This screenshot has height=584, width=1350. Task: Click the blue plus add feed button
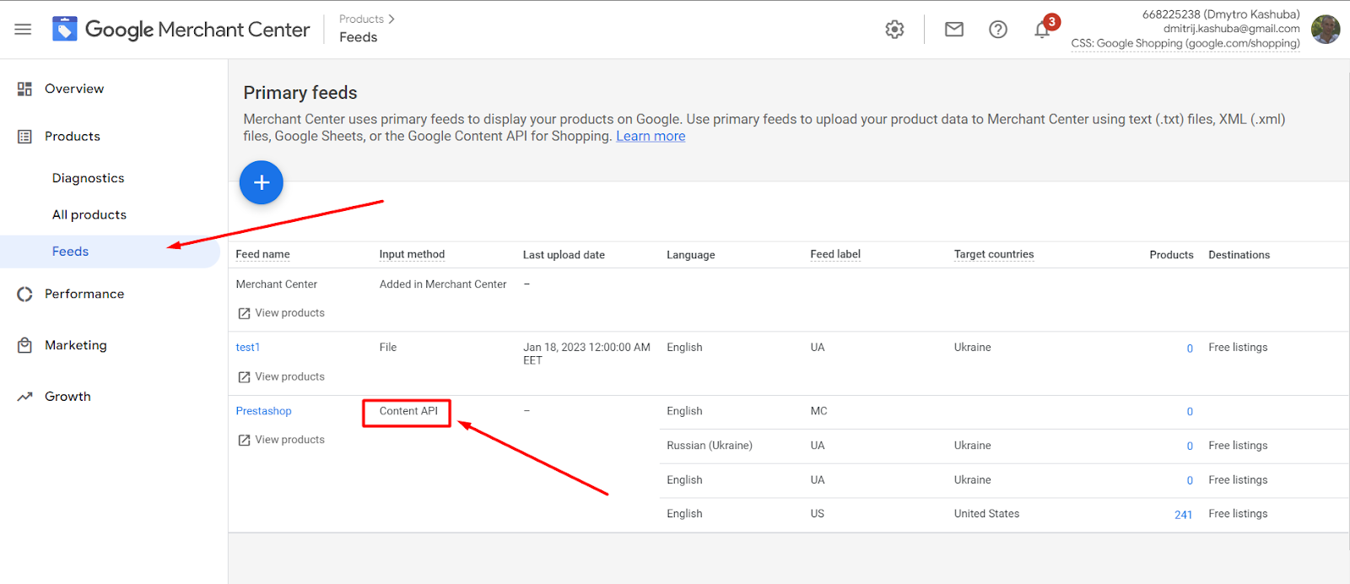click(262, 182)
